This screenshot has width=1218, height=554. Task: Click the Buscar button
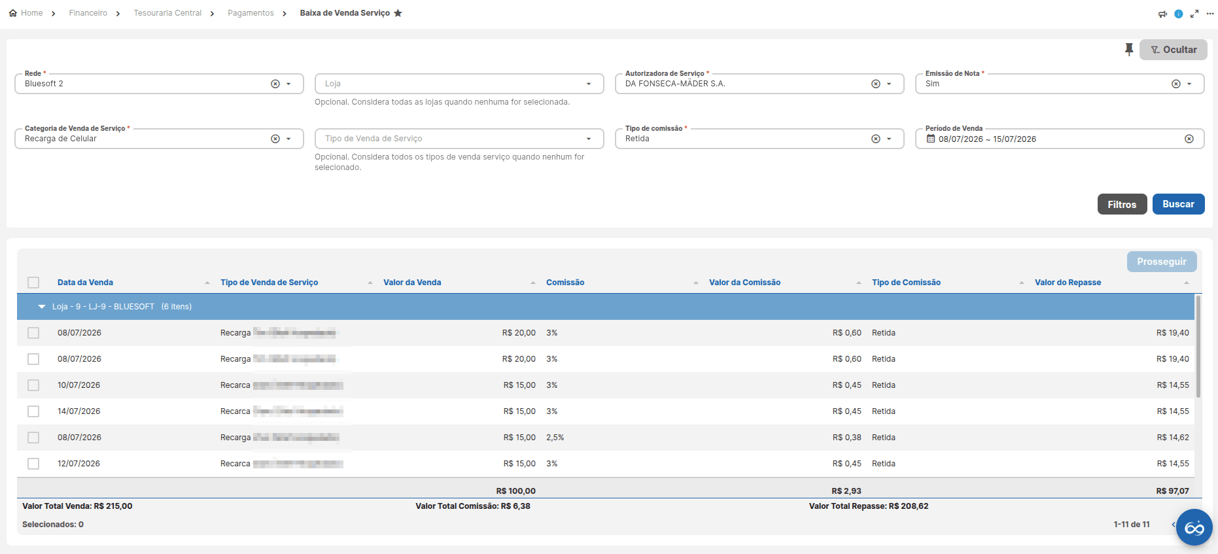coord(1178,204)
